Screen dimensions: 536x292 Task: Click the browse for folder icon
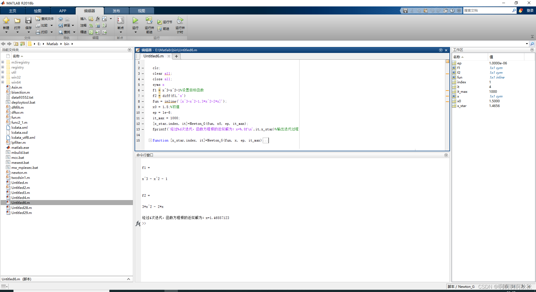coord(22,44)
